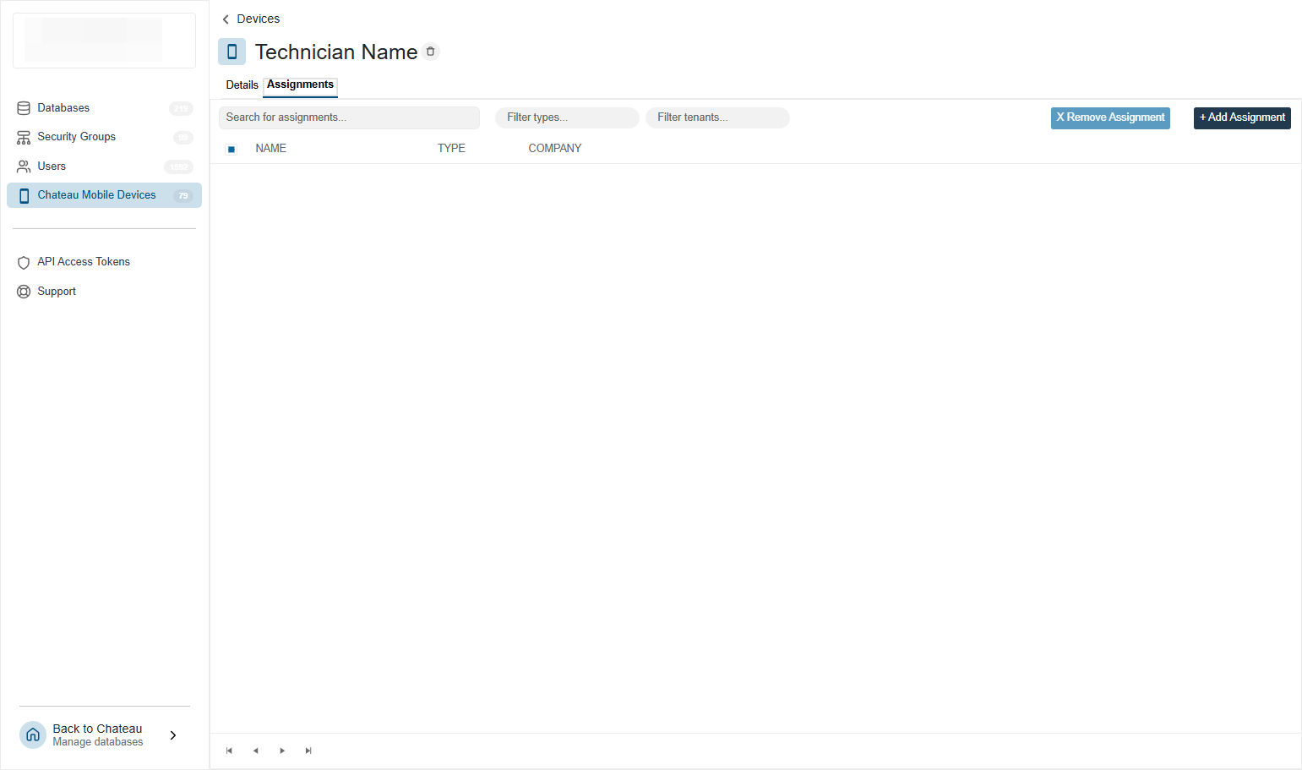The height and width of the screenshot is (770, 1302).
Task: Sort by the NAME column header
Action: click(271, 148)
